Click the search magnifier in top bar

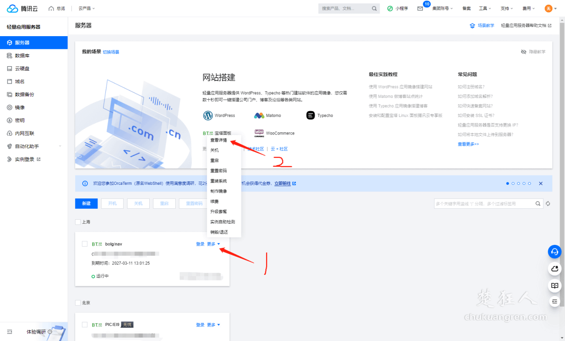point(374,8)
